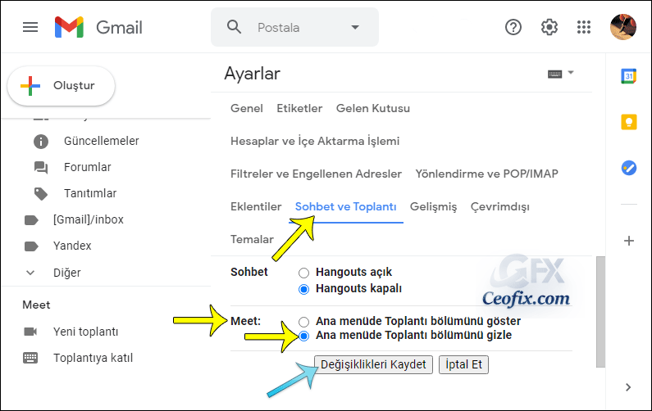Switch to the Eklentiler tab
Viewport: 652px width, 411px height.
click(x=256, y=206)
